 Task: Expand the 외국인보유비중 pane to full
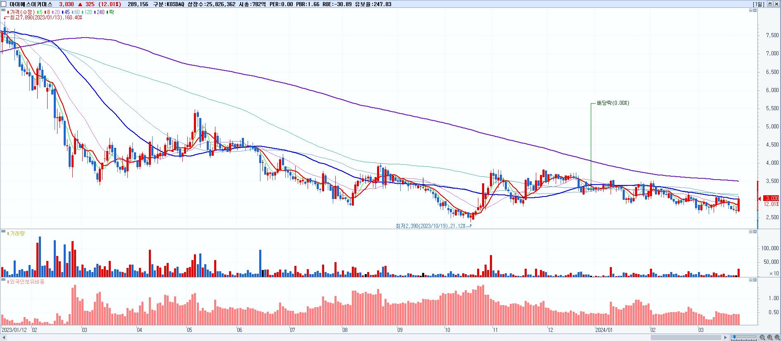[755, 280]
